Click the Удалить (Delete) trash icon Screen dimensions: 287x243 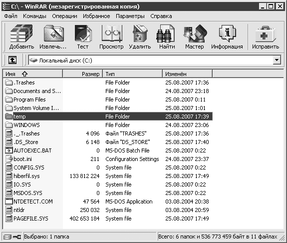140,33
